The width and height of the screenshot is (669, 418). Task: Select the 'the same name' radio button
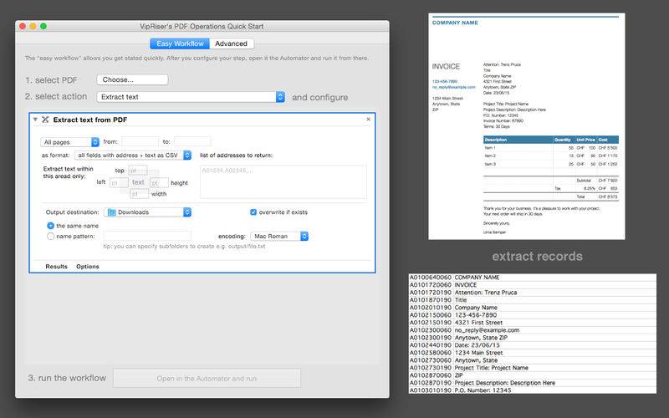(x=50, y=226)
